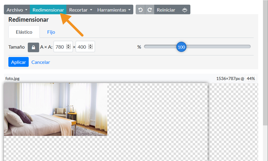Open the Archivo menu

(x=17, y=10)
